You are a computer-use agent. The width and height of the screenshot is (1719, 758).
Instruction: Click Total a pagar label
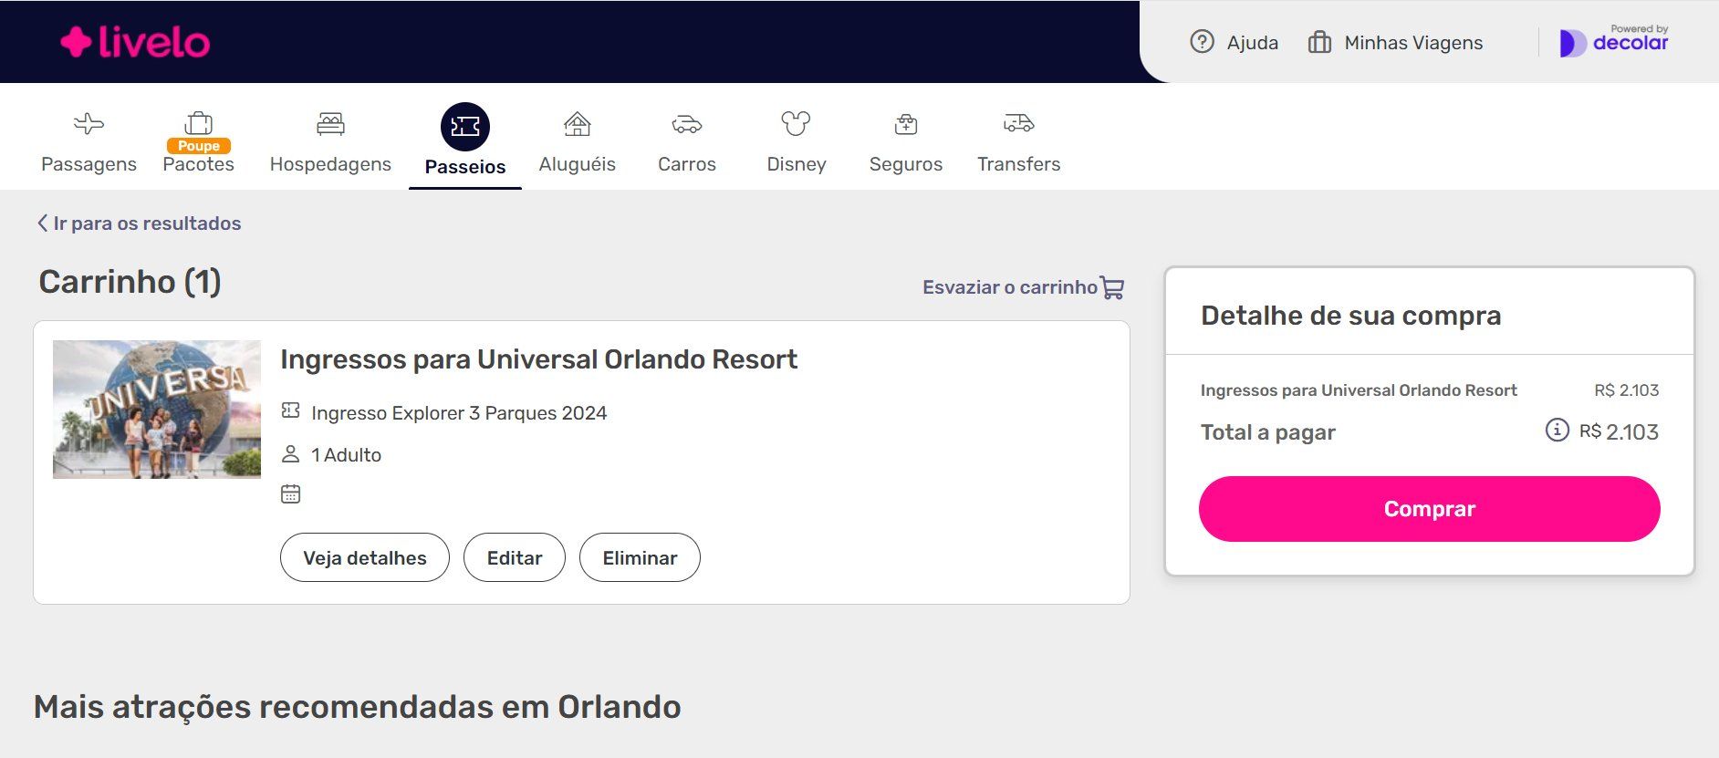click(1267, 432)
